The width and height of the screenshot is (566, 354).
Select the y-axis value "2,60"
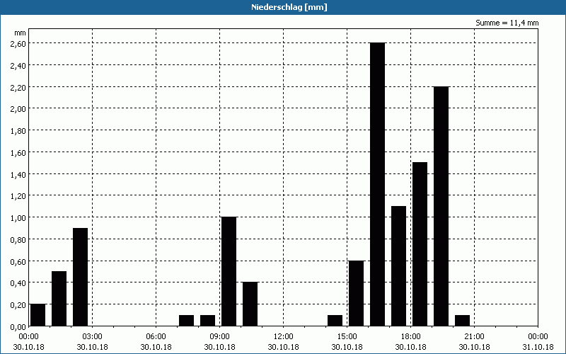coord(18,43)
